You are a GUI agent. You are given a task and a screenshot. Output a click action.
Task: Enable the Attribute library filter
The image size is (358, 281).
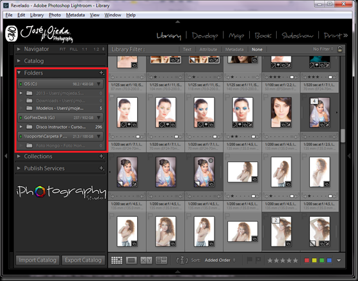point(208,49)
